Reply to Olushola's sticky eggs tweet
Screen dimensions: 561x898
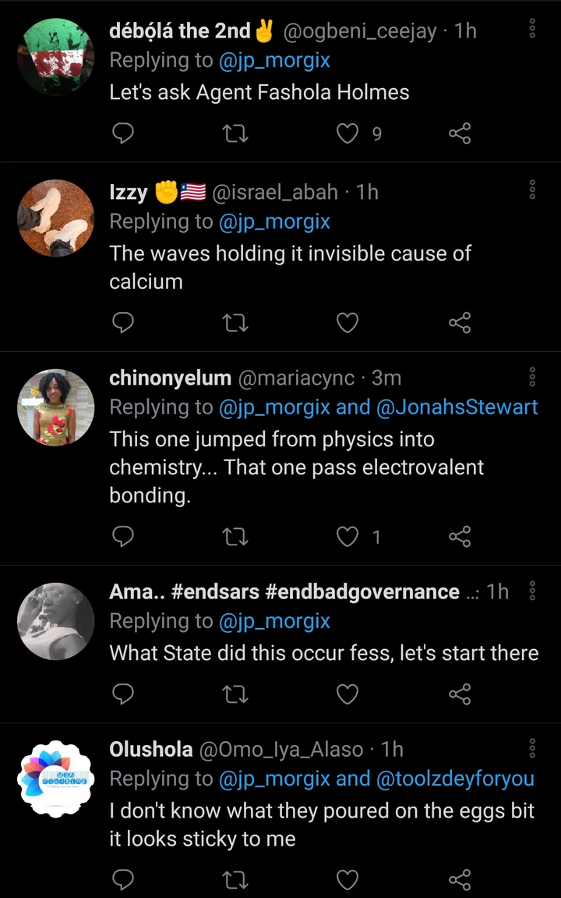(123, 880)
